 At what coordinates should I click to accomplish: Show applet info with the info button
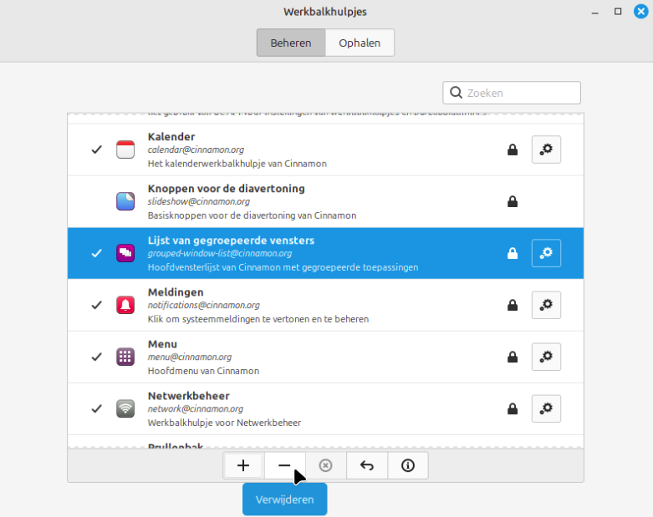click(408, 466)
